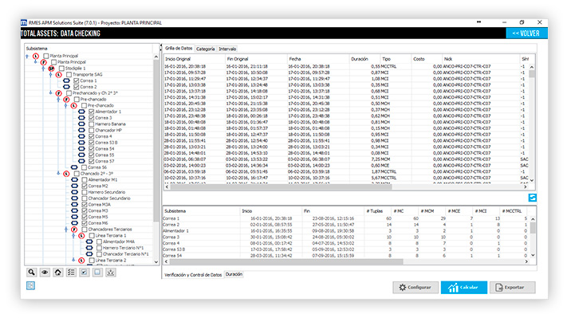This screenshot has width=571, height=318.
Task: Check the Chancador Secundario checkbox
Action: coord(84,198)
